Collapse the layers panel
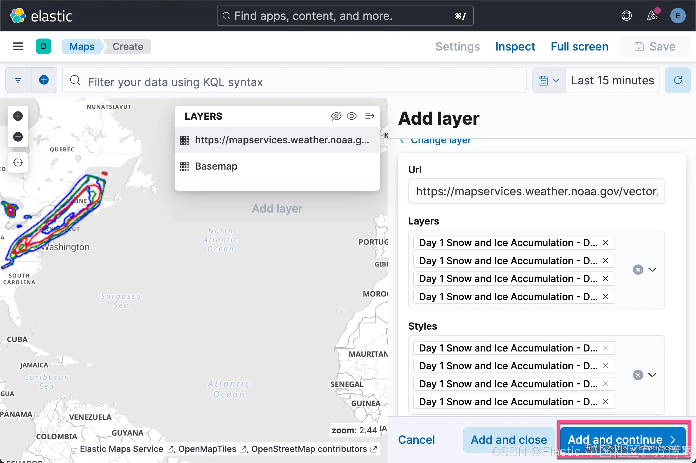The width and height of the screenshot is (696, 463). tap(369, 116)
